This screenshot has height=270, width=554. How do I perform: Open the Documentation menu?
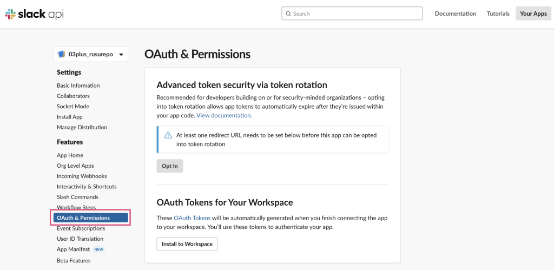[x=455, y=14]
